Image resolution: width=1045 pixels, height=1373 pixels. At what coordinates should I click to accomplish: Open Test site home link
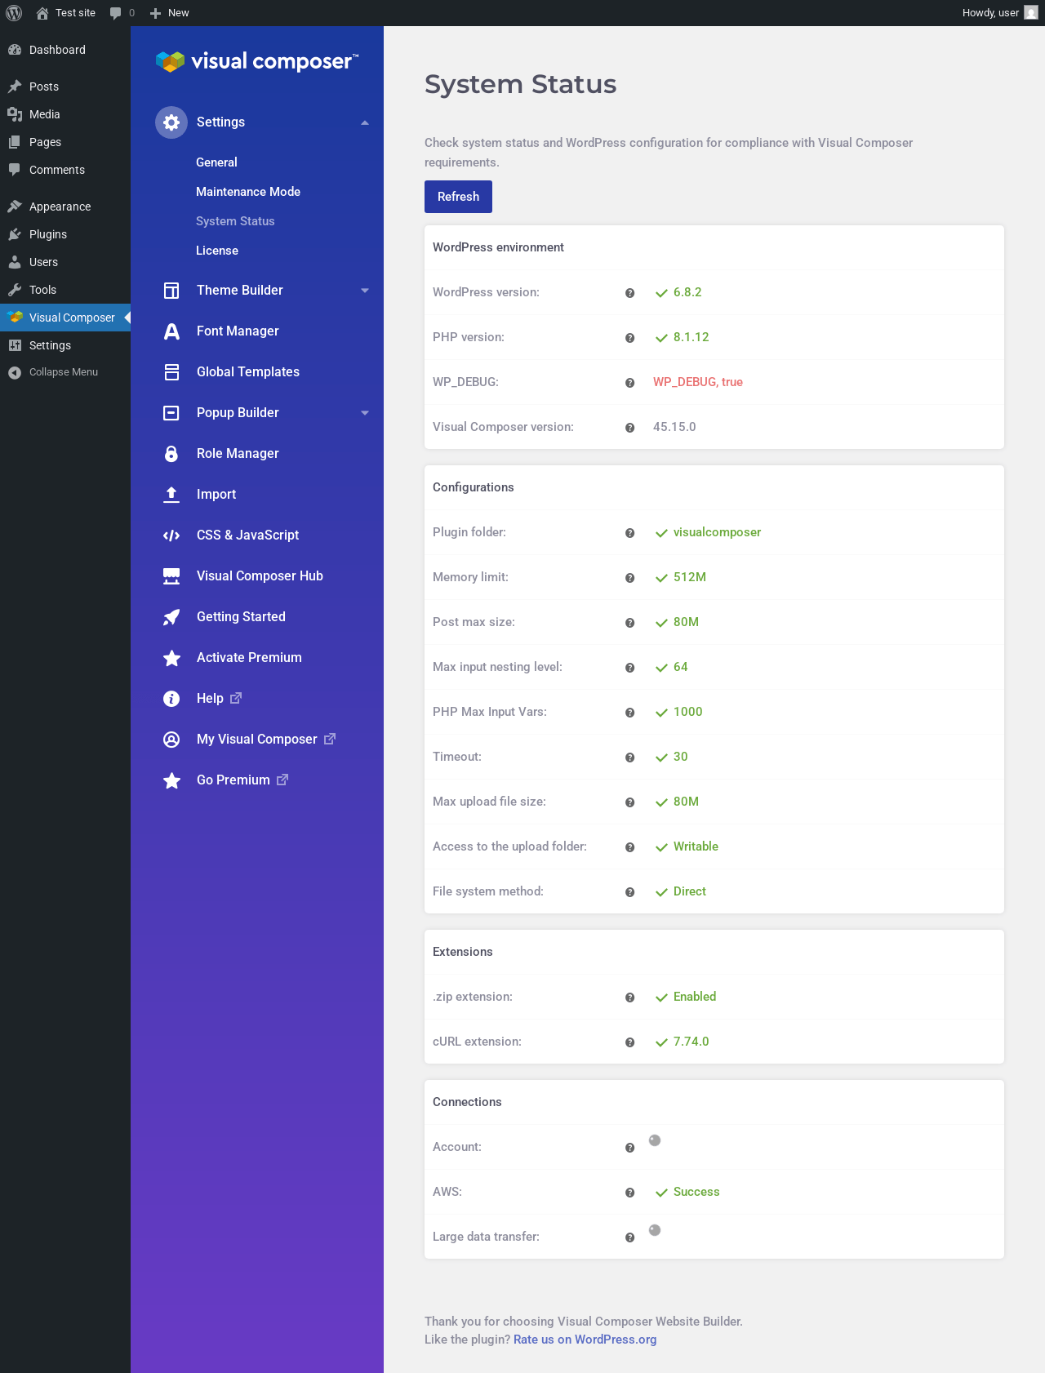[66, 13]
